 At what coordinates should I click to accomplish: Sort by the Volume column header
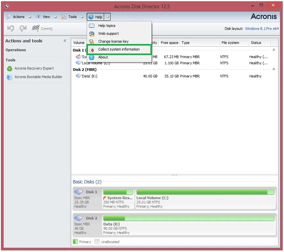(79, 43)
